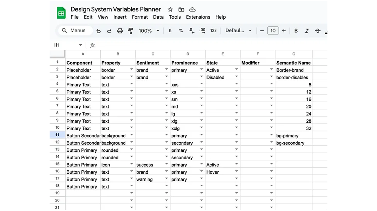Open Property dropdown arrow in row 2

pyautogui.click(x=131, y=69)
